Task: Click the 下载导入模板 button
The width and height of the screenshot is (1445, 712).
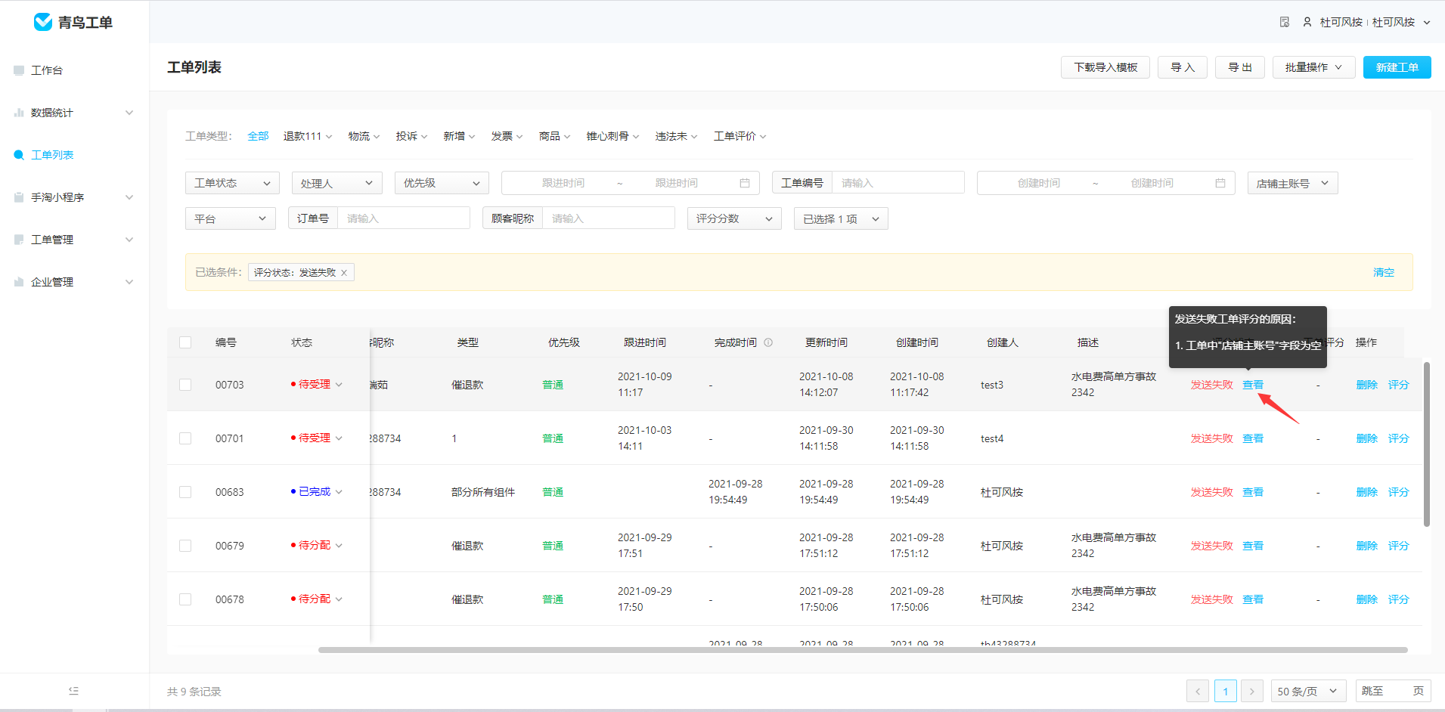Action: tap(1105, 67)
